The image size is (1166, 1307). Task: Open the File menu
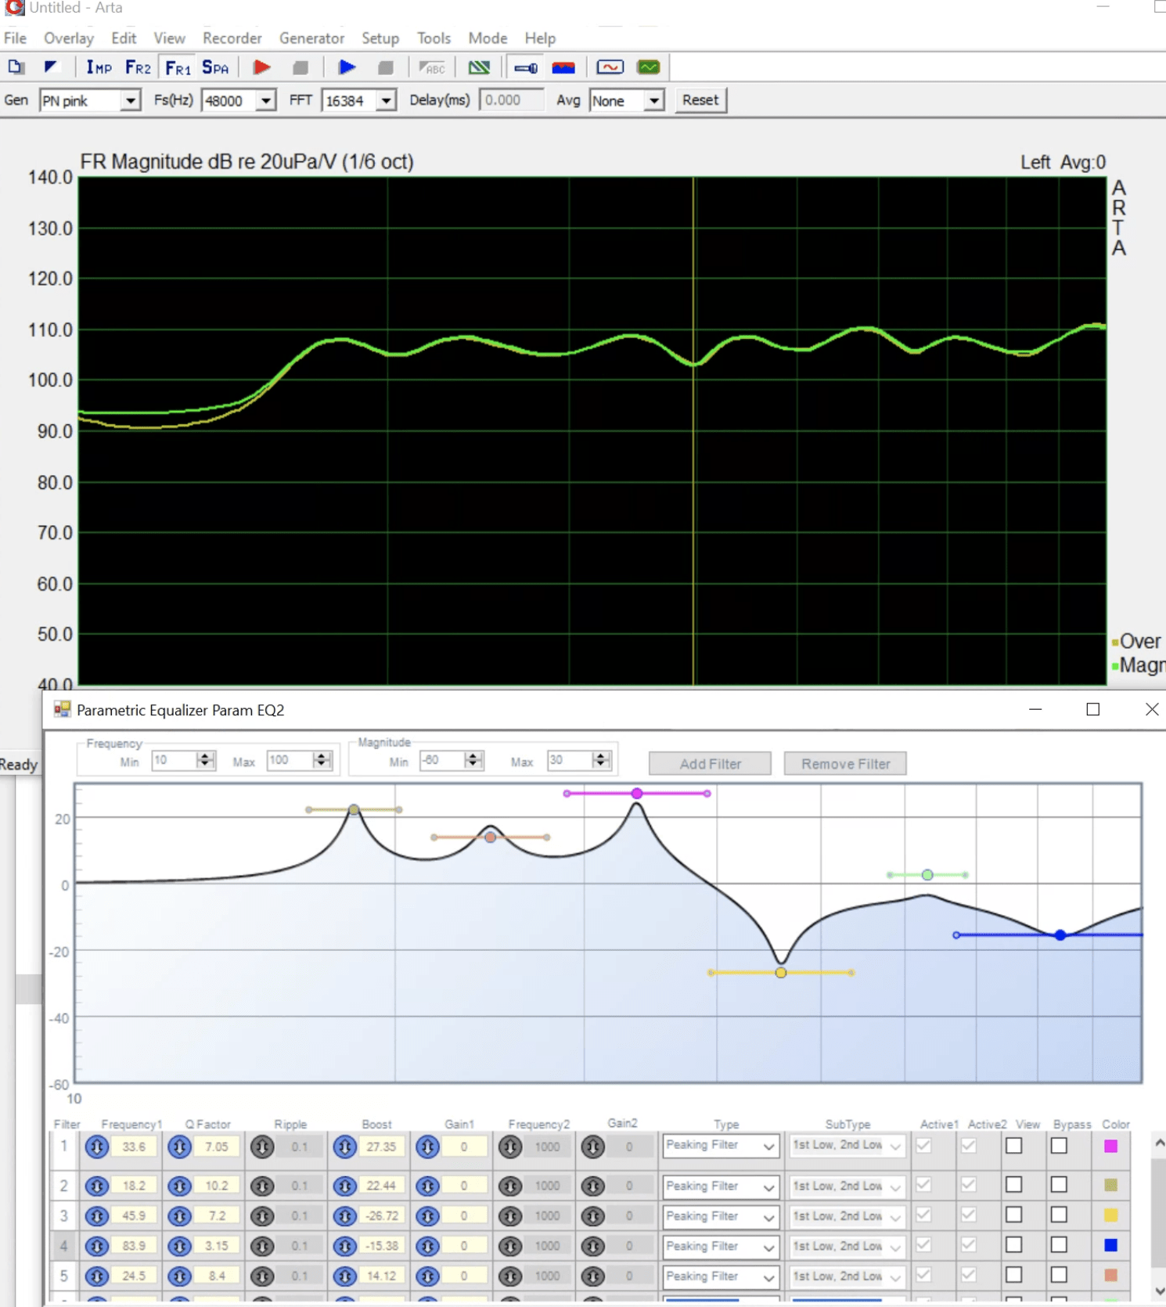(15, 38)
